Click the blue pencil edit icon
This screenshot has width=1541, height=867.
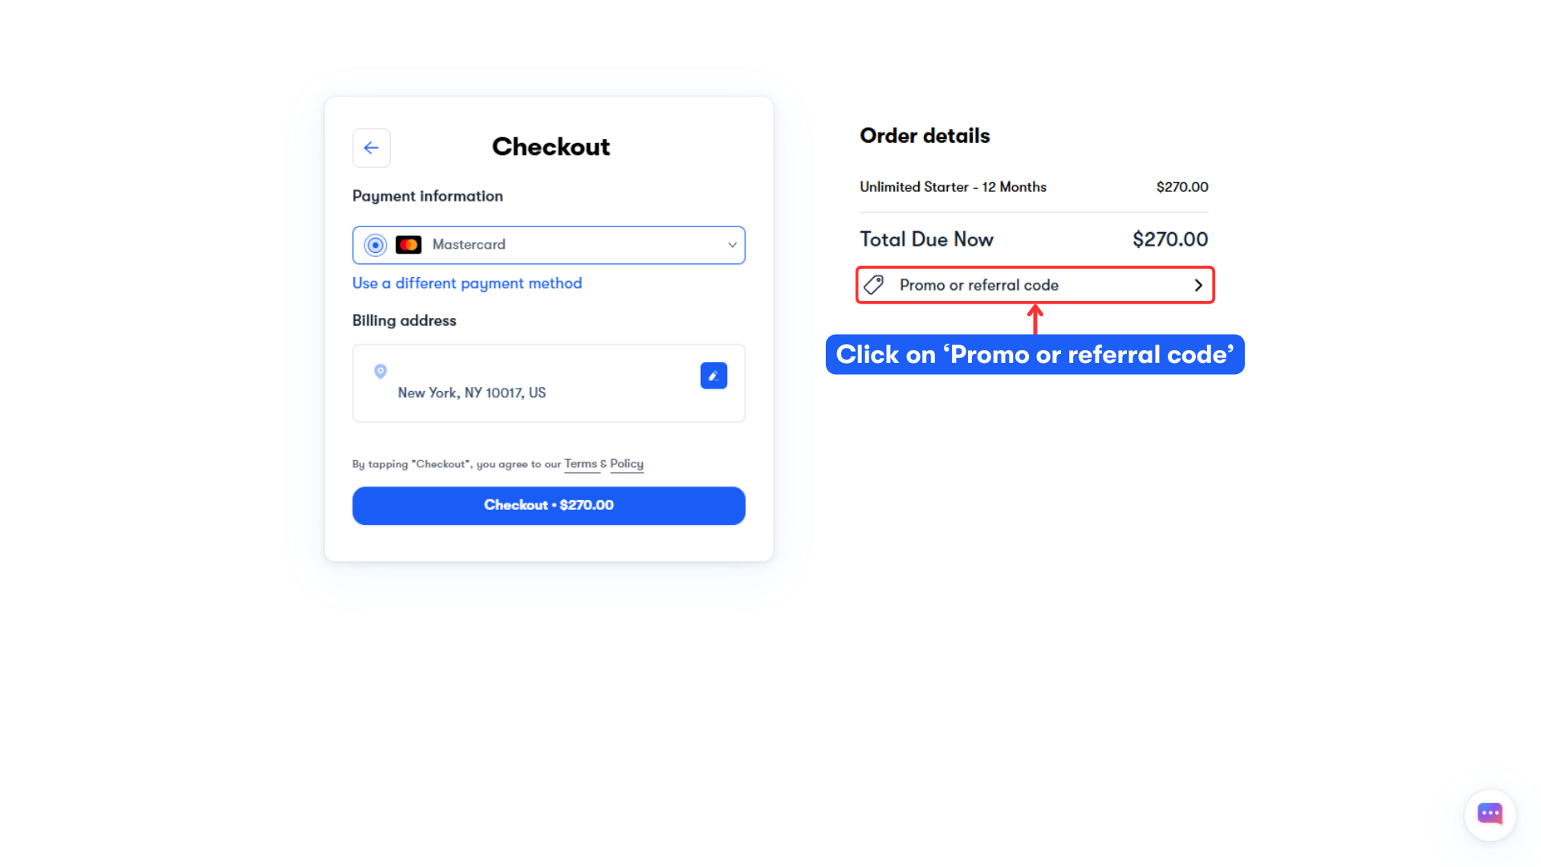click(714, 375)
